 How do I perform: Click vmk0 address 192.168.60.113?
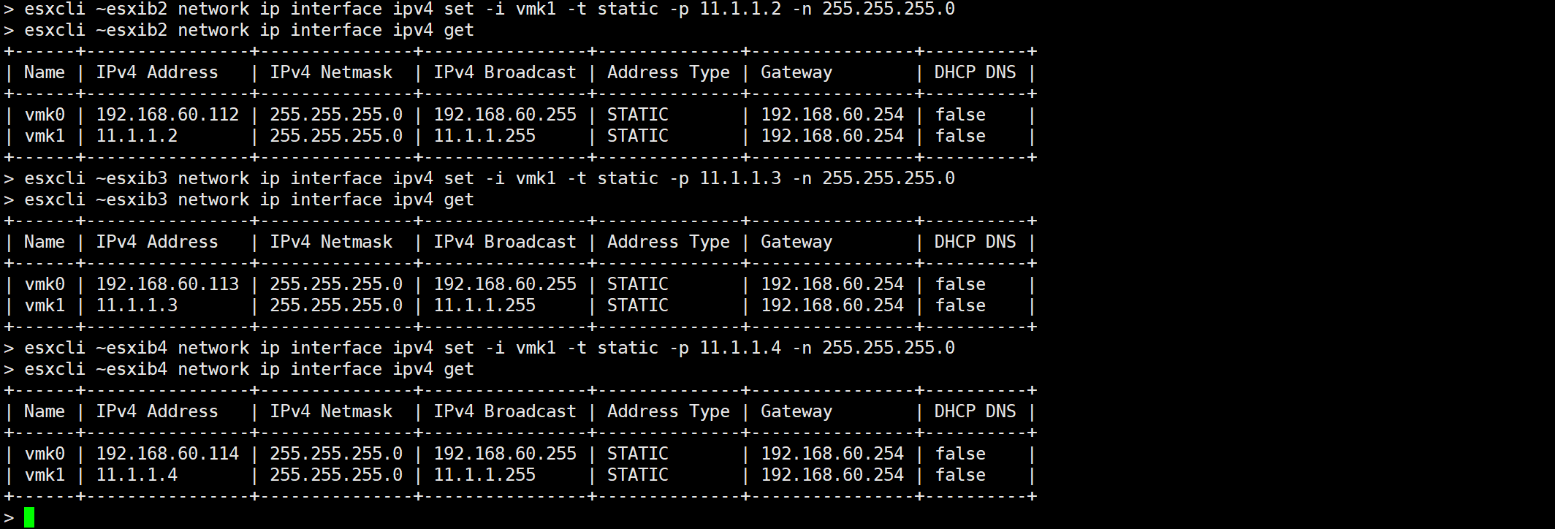coord(167,284)
